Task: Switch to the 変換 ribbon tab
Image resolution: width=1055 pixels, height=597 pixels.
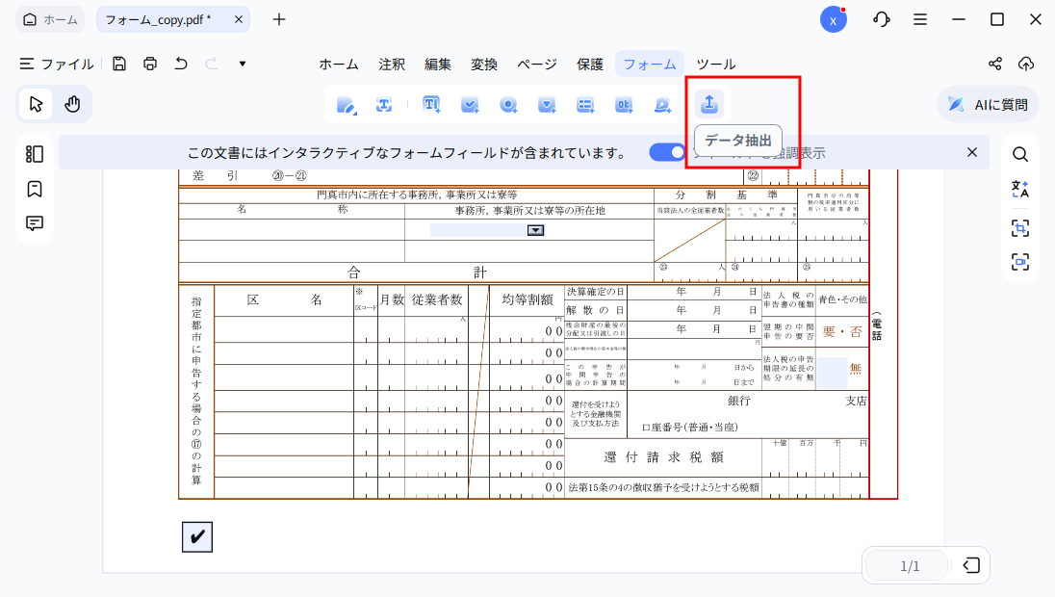Action: pyautogui.click(x=484, y=64)
